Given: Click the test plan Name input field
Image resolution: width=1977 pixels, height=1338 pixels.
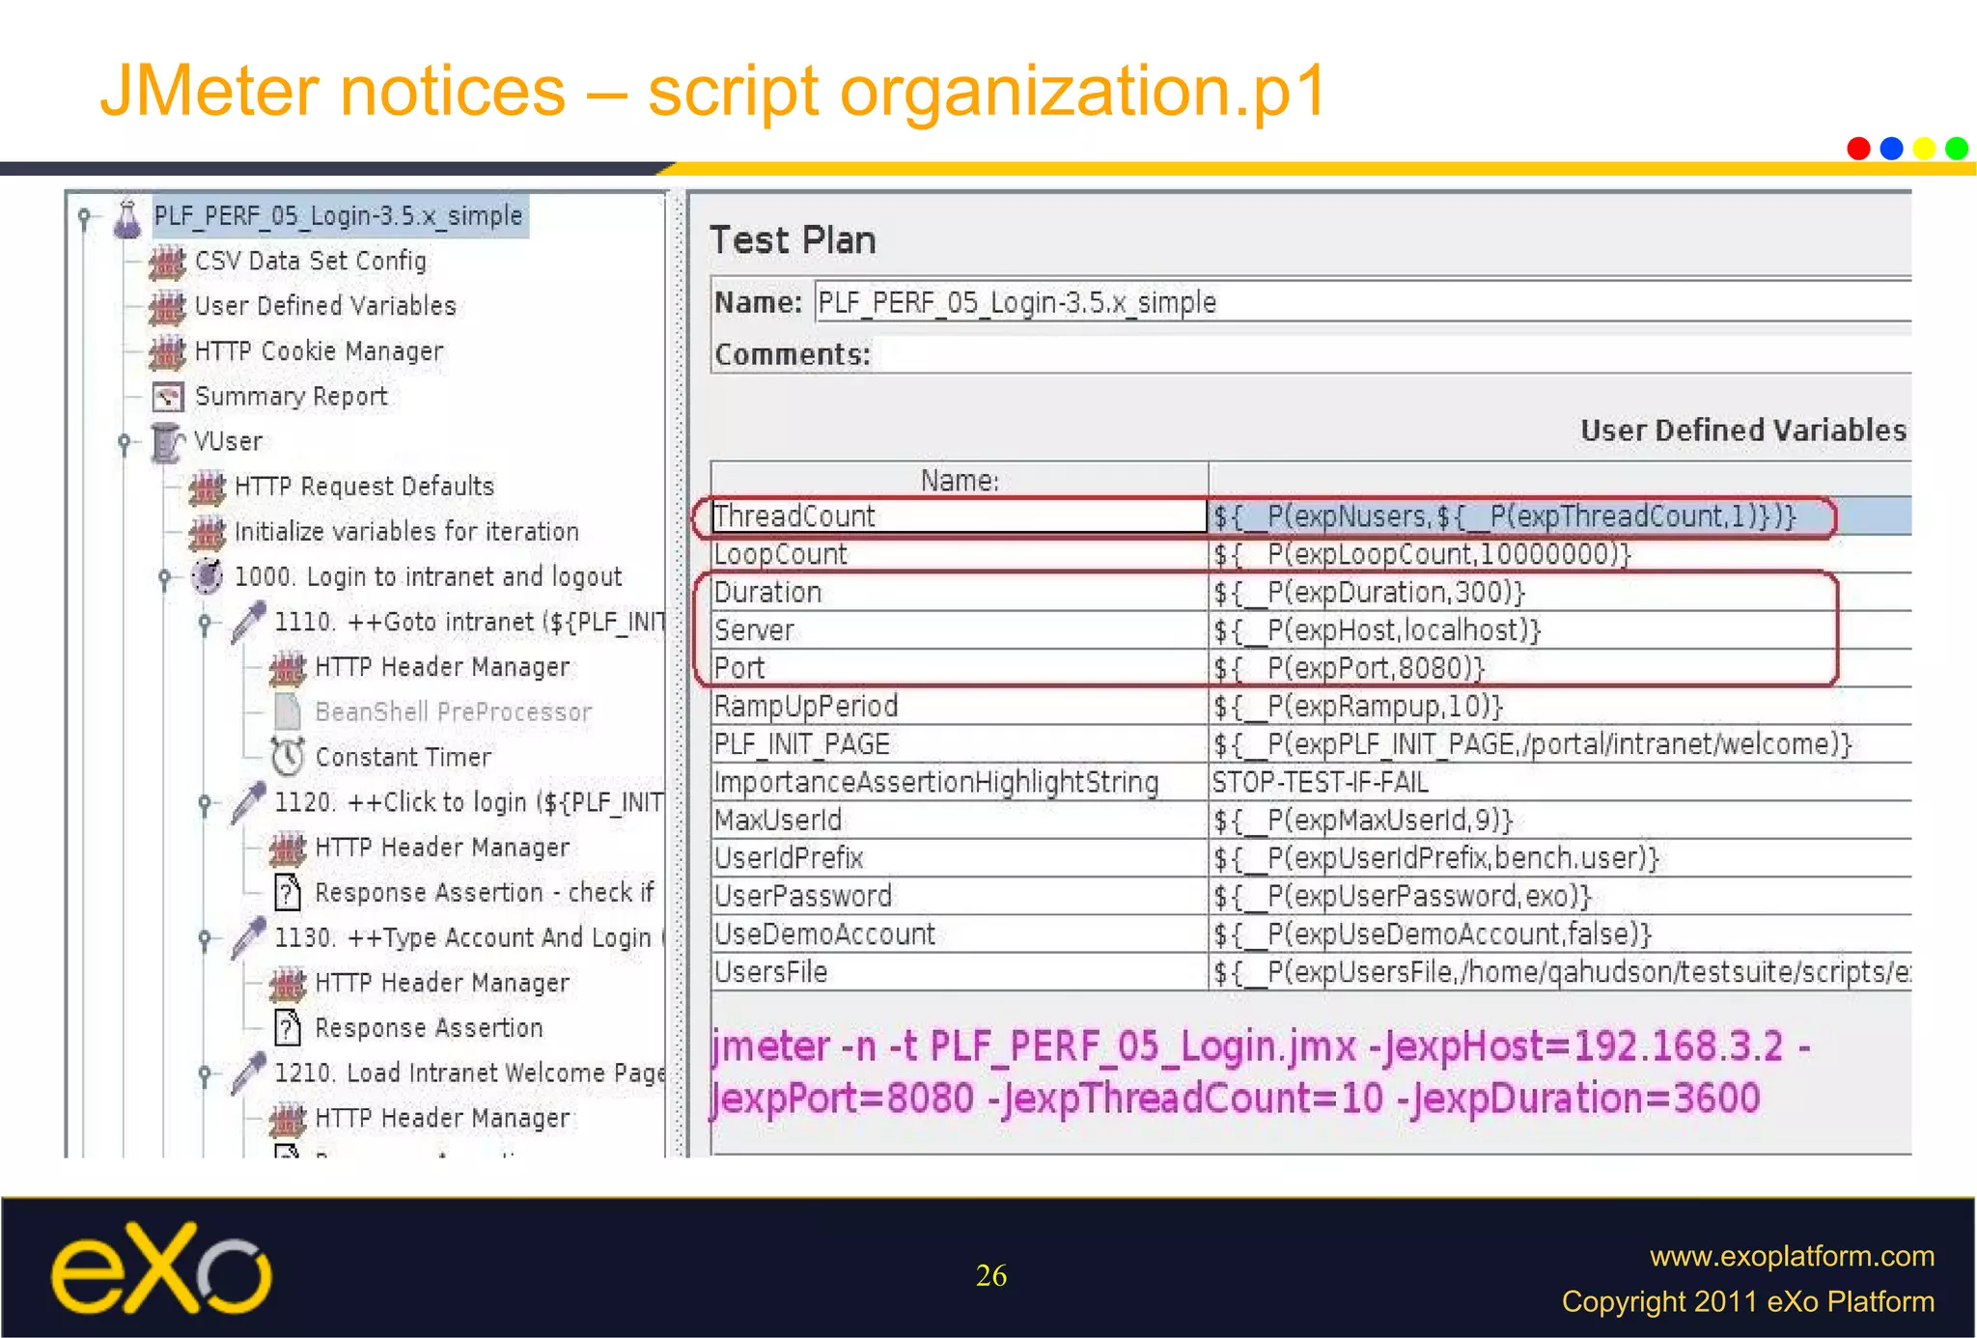Looking at the screenshot, I should [x=1362, y=303].
